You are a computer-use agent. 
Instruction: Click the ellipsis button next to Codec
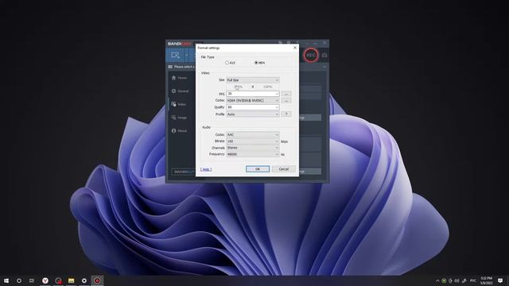click(x=286, y=101)
